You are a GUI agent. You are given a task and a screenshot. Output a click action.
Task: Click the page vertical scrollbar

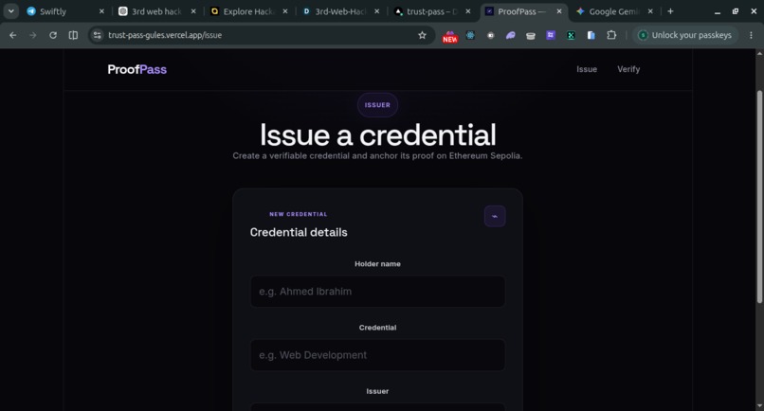[759, 197]
